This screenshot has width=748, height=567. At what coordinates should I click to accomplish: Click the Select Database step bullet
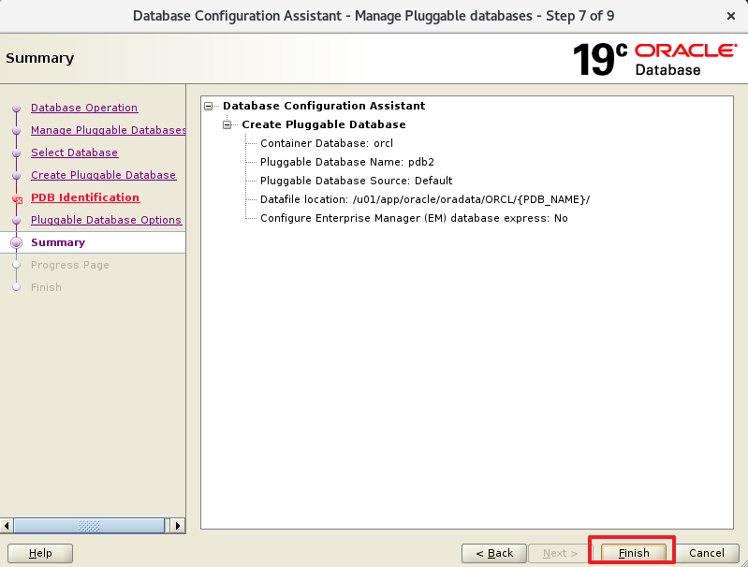(x=17, y=153)
